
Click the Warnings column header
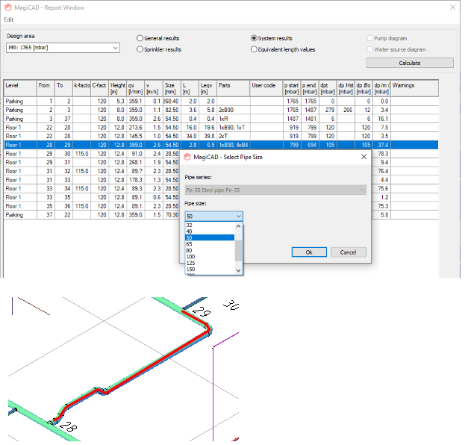click(414, 88)
